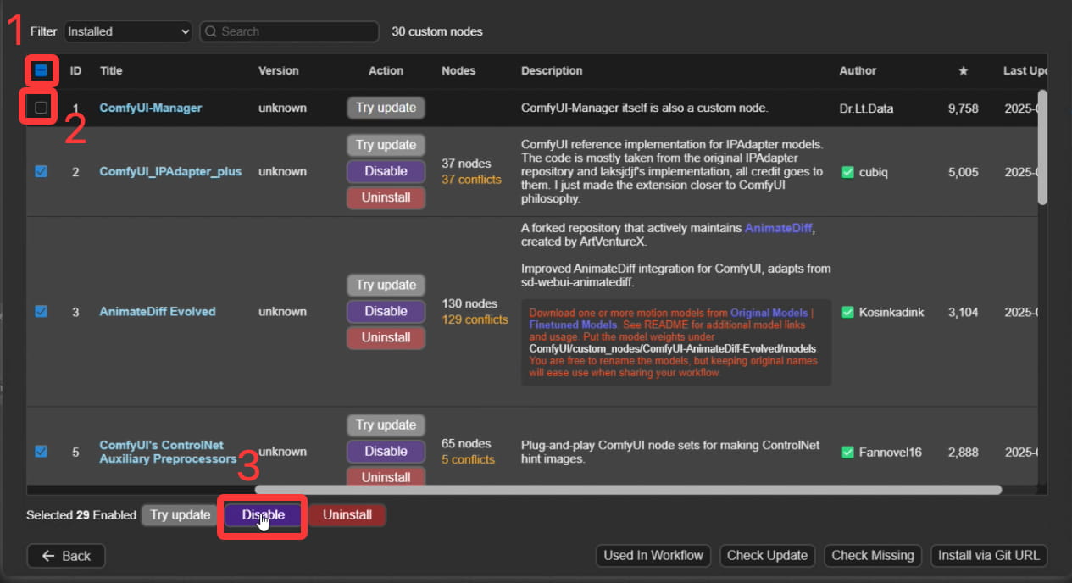Click the 2,888 star count cell
Screen dimensions: 1072x583
click(964, 452)
